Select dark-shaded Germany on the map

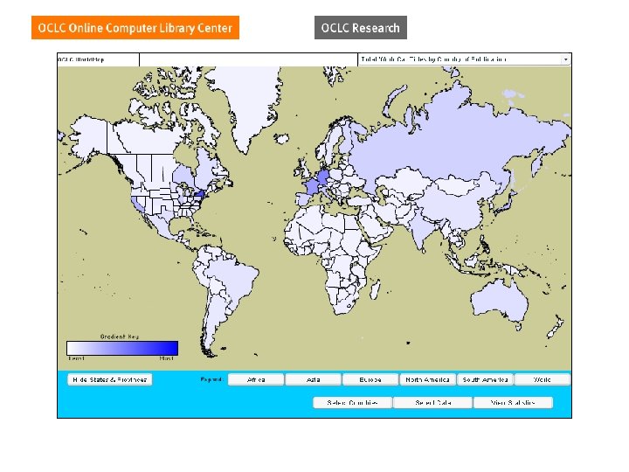[x=323, y=177]
